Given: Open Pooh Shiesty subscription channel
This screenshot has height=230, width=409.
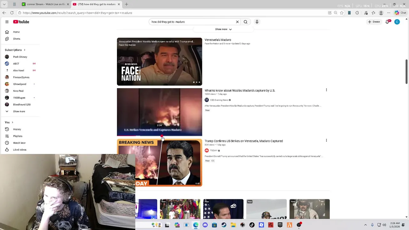Looking at the screenshot, I should pos(20,57).
